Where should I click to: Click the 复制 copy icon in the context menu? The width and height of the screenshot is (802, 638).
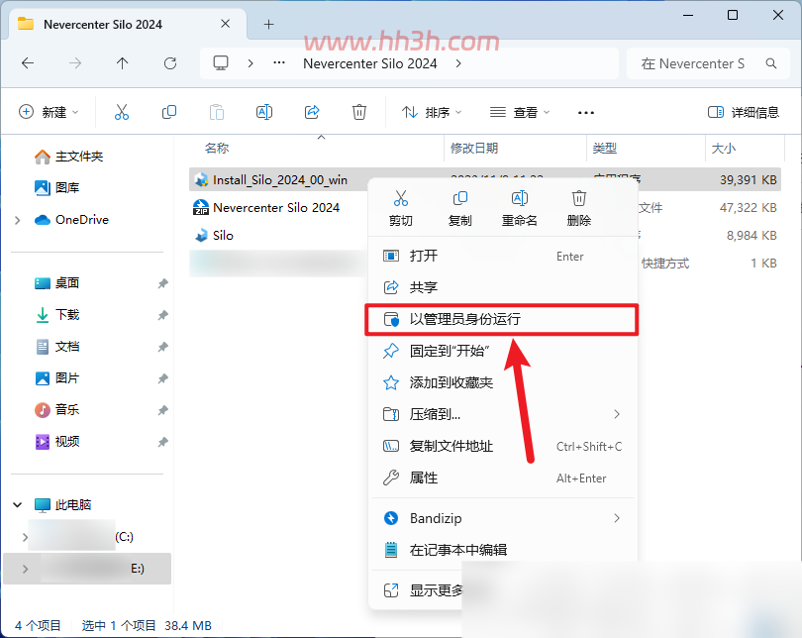(459, 198)
